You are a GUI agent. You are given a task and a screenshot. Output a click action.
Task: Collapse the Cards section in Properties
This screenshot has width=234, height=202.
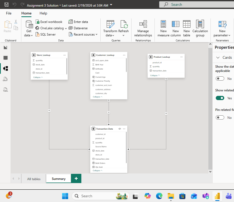pos(218,57)
